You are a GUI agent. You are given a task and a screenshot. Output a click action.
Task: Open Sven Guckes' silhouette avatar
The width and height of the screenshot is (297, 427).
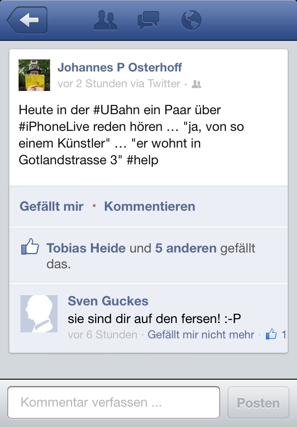(39, 314)
